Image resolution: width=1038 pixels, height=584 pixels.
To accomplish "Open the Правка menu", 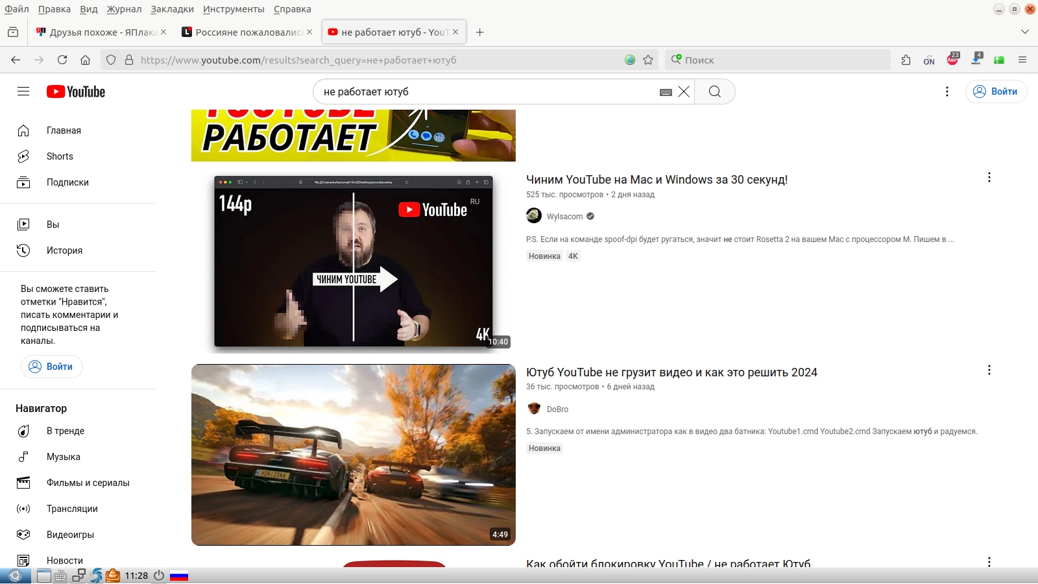I will pos(54,9).
